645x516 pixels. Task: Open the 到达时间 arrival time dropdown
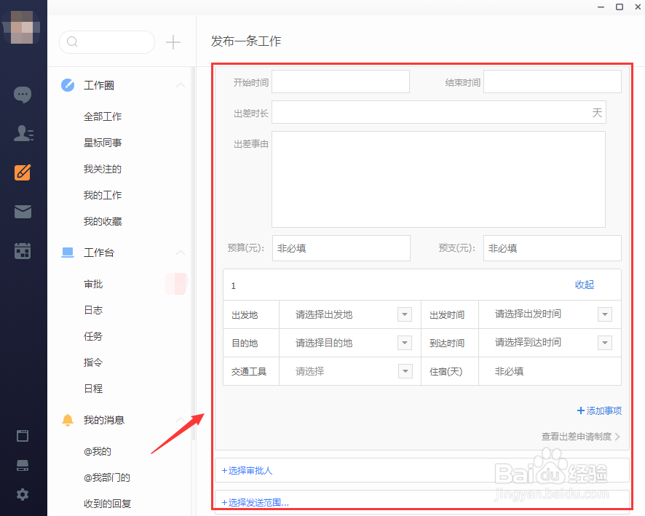[605, 343]
